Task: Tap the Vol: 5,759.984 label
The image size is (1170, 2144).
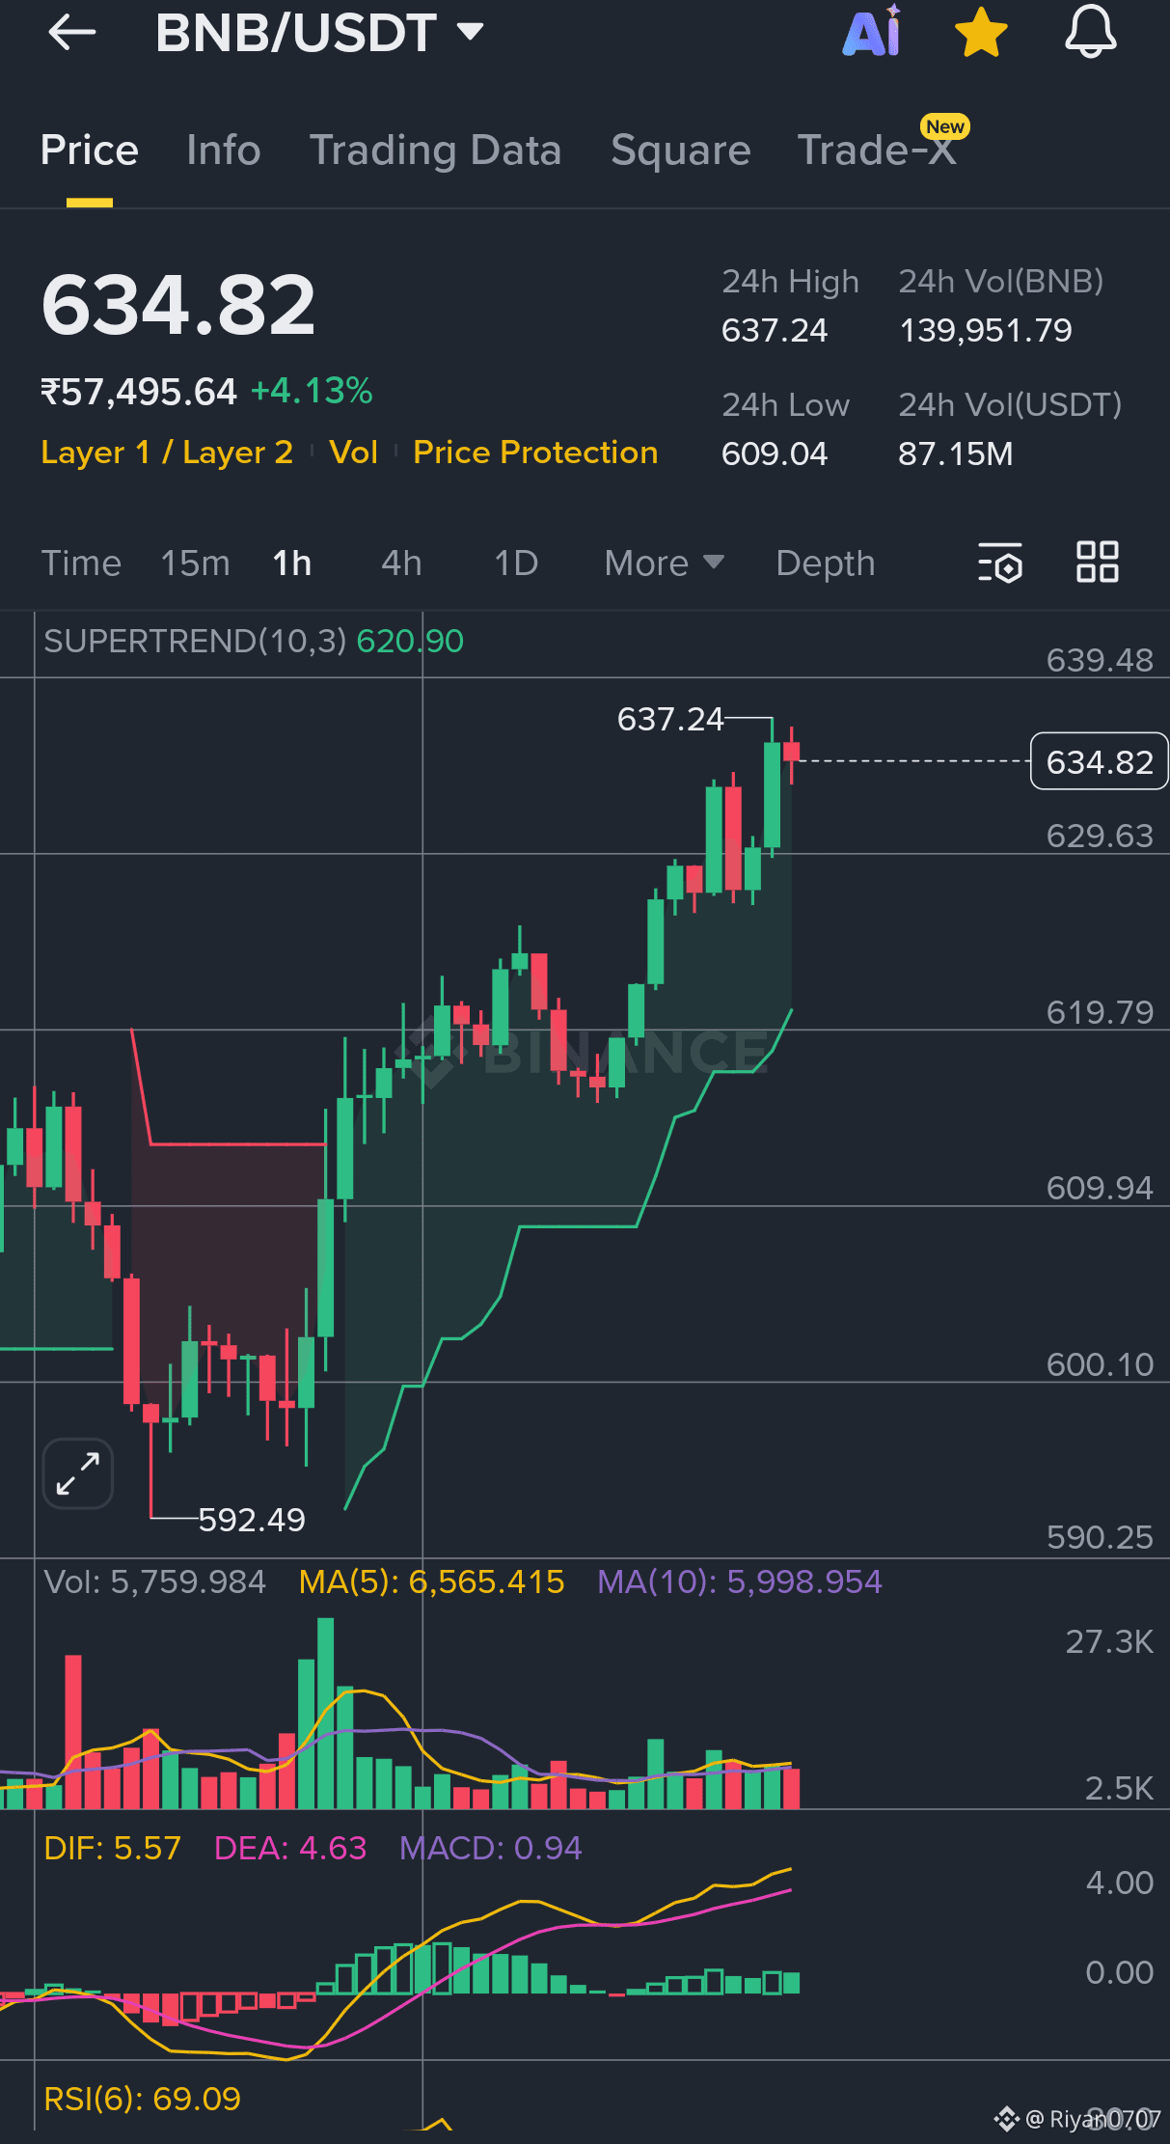Action: tap(154, 1581)
